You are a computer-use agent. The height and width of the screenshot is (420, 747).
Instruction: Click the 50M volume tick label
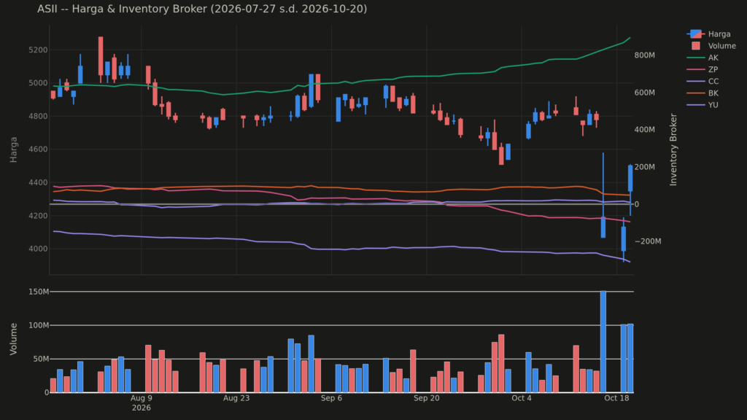pyautogui.click(x=41, y=359)
